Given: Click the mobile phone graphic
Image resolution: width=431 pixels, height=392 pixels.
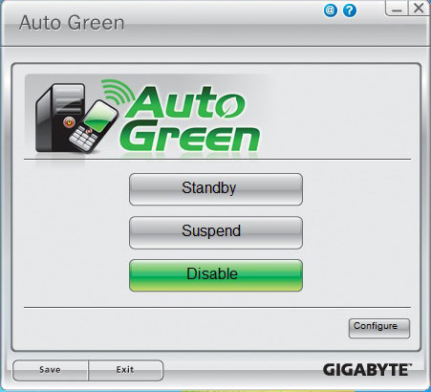Looking at the screenshot, I should click(x=93, y=125).
